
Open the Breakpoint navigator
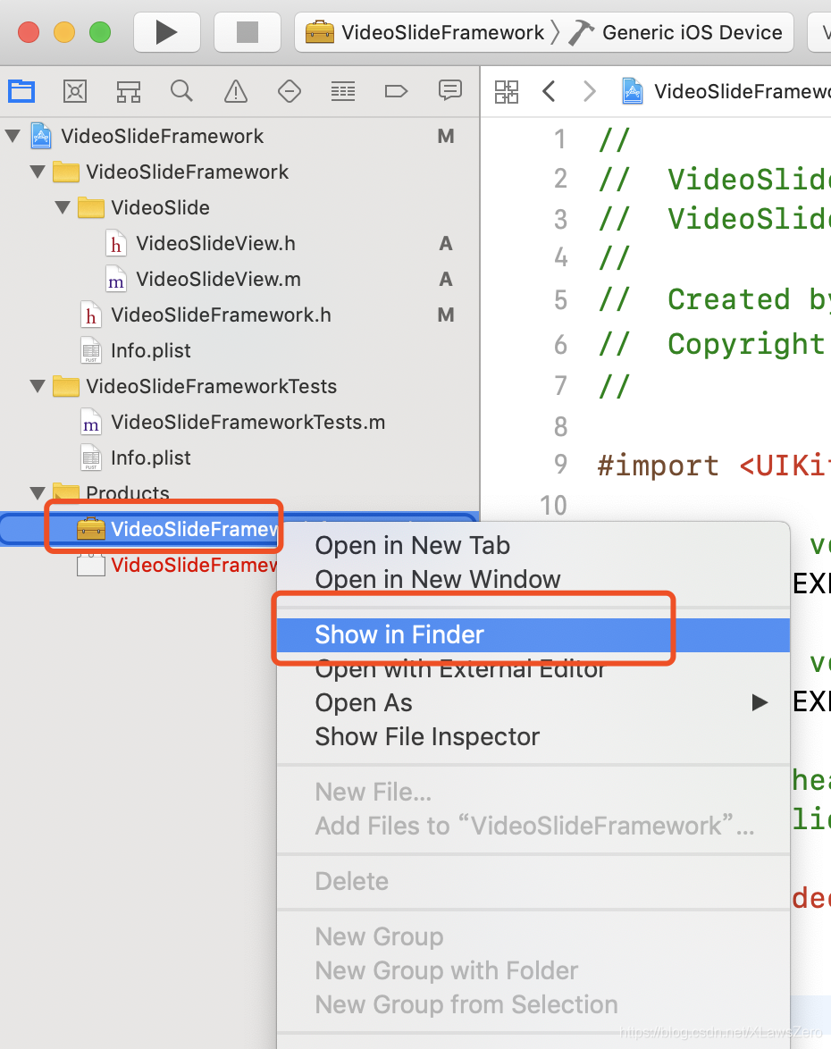pos(396,91)
